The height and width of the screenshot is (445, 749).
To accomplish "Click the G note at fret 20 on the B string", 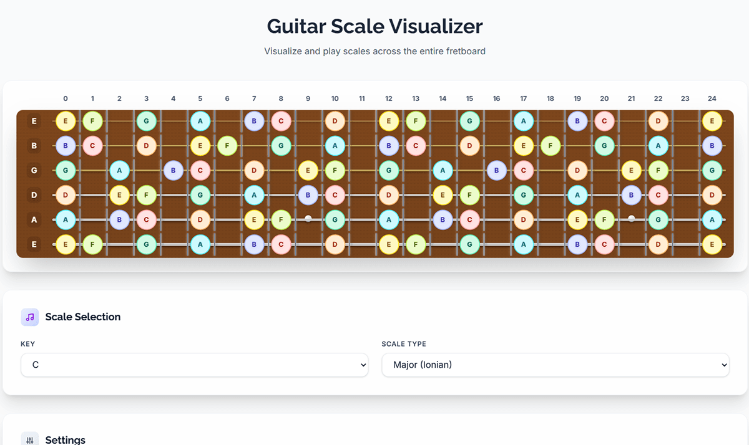I will 604,145.
